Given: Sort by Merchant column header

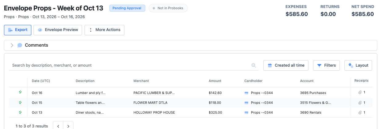Looking at the screenshot, I should point(141,81).
